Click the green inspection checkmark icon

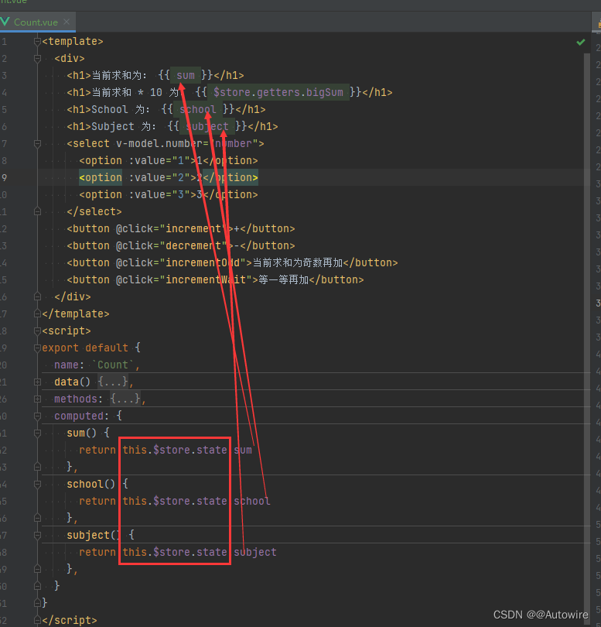[x=581, y=42]
